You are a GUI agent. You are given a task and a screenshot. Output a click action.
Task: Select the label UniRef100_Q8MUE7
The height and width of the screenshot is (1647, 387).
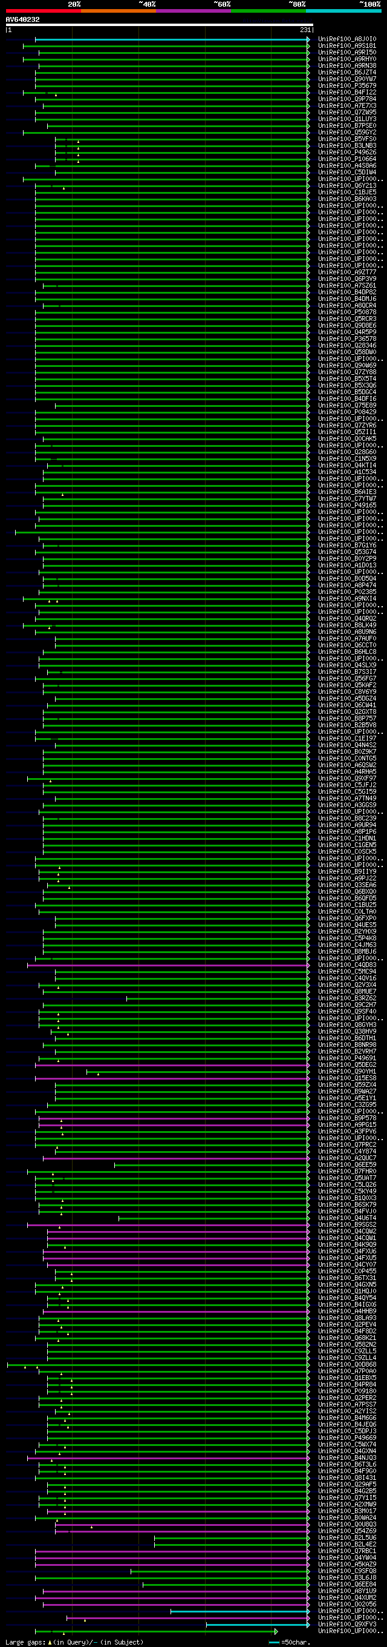[348, 992]
